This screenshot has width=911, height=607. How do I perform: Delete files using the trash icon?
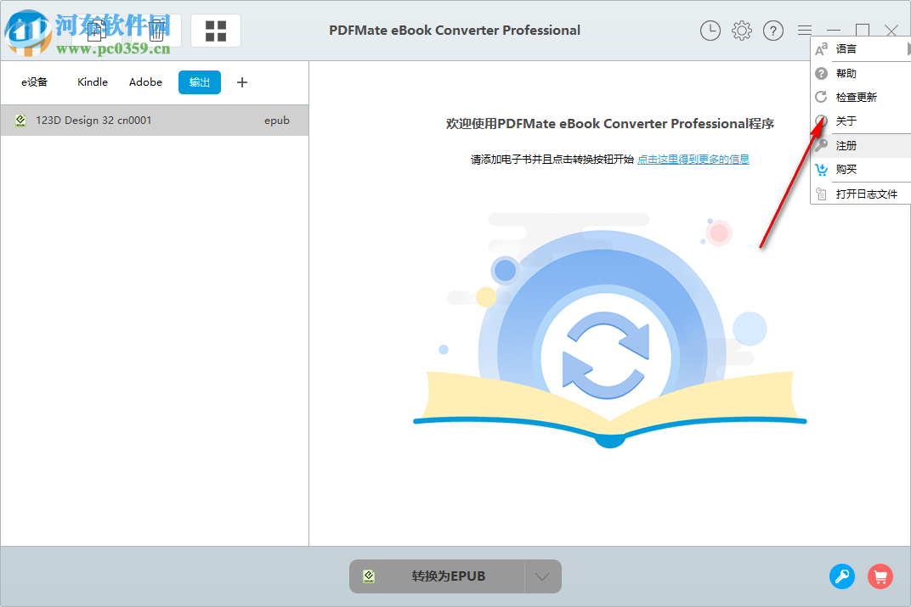(156, 30)
